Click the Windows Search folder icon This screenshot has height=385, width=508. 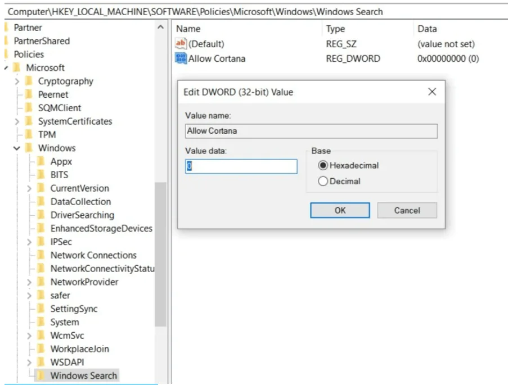[41, 375]
